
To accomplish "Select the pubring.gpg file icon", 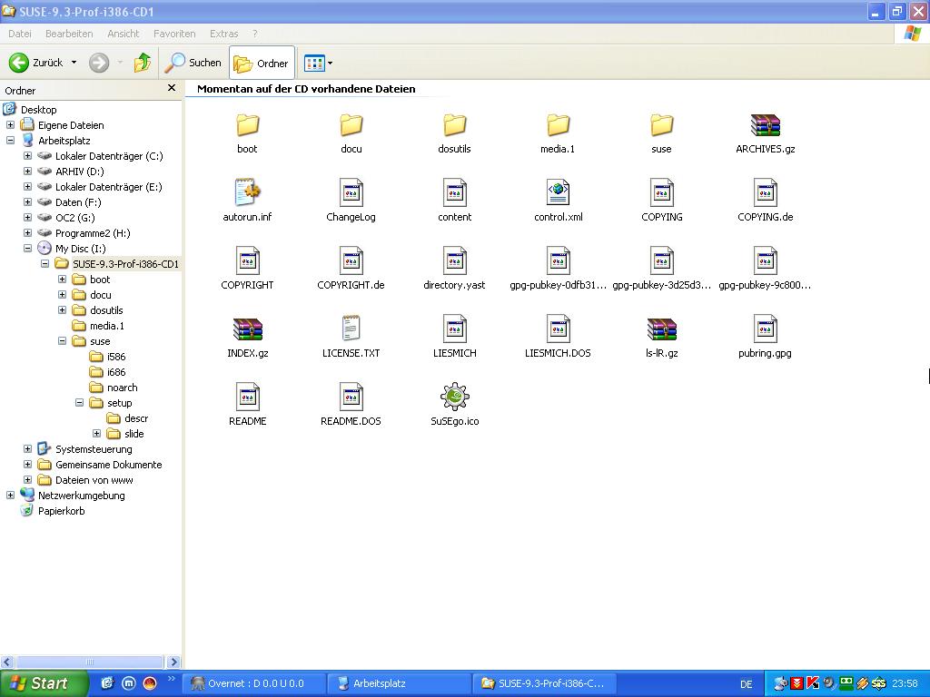I will point(765,329).
